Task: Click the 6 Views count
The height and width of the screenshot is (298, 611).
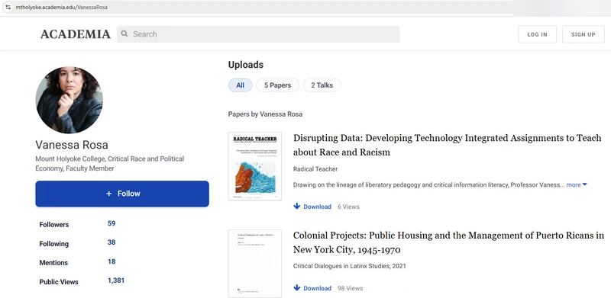Action: pyautogui.click(x=348, y=207)
